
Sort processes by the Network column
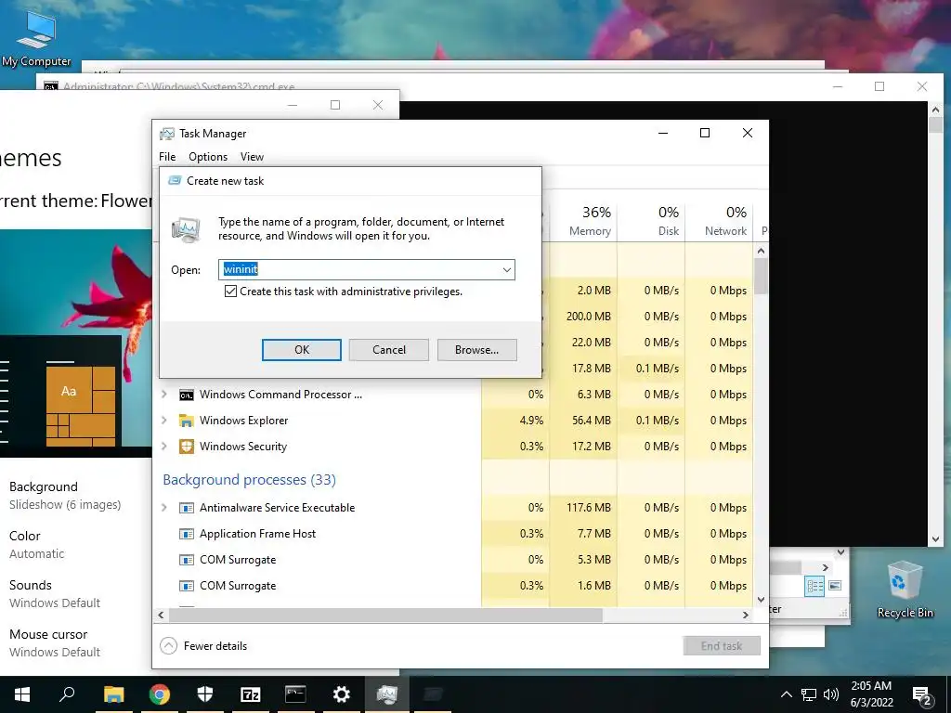click(x=720, y=221)
